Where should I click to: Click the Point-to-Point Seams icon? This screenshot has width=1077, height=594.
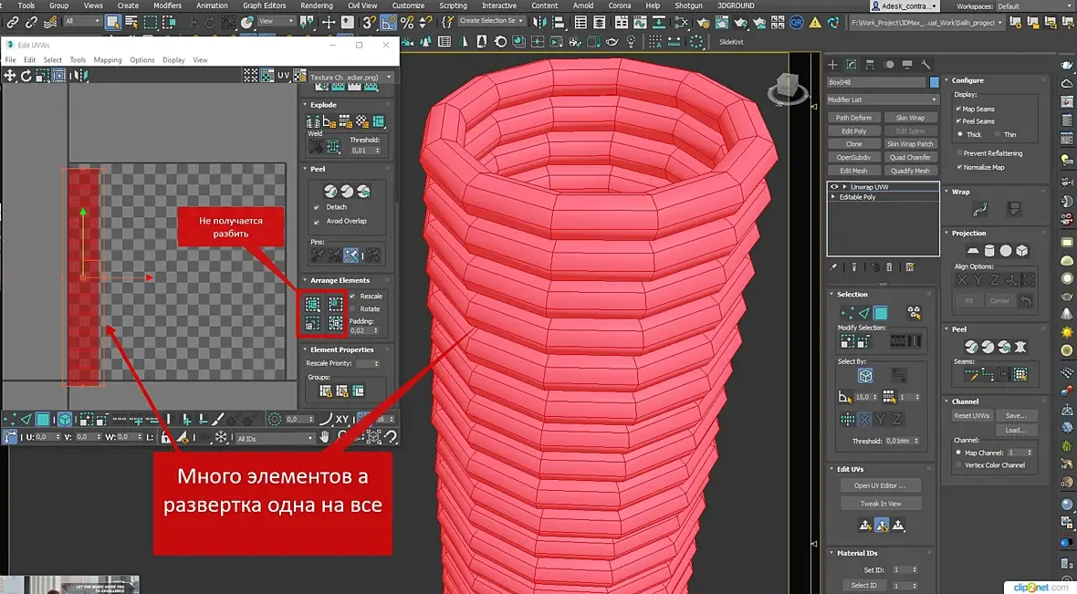click(988, 374)
